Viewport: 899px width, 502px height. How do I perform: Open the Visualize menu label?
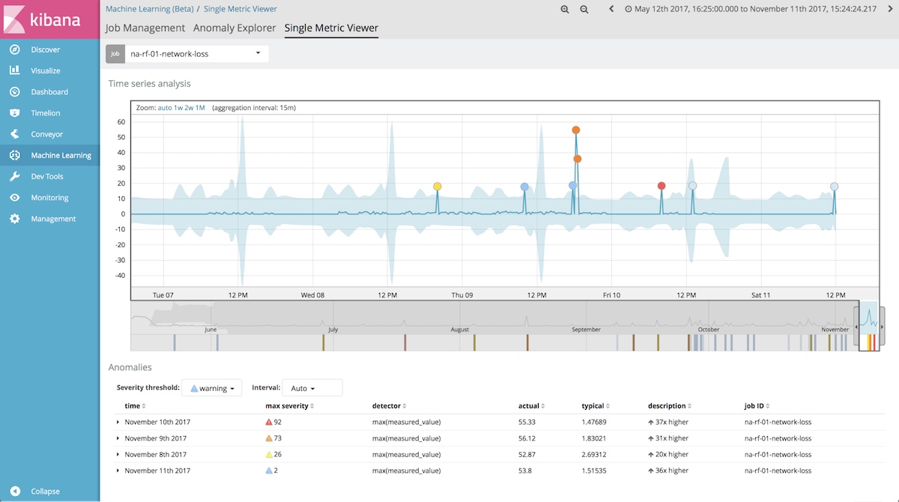tap(46, 70)
